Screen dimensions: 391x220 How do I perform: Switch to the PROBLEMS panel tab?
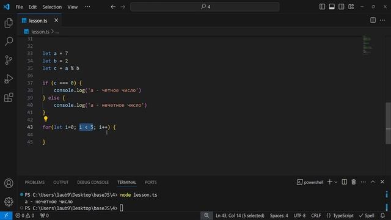point(35,182)
